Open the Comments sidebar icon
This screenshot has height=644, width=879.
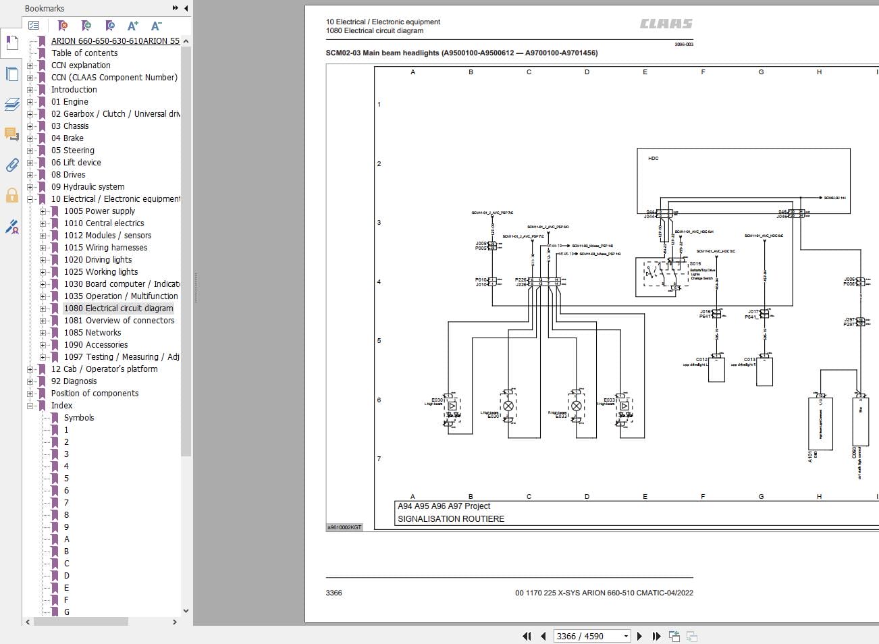(x=11, y=134)
